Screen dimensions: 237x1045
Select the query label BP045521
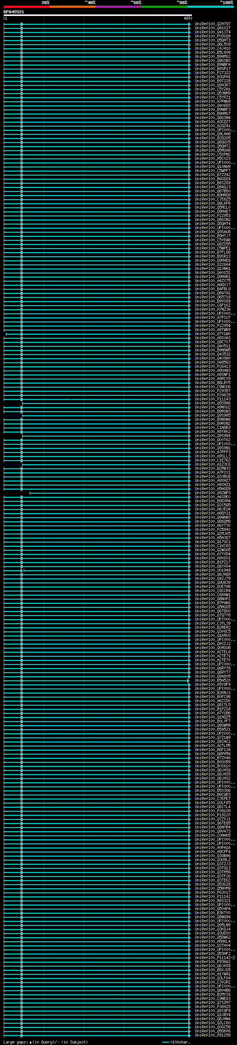tap(14, 12)
